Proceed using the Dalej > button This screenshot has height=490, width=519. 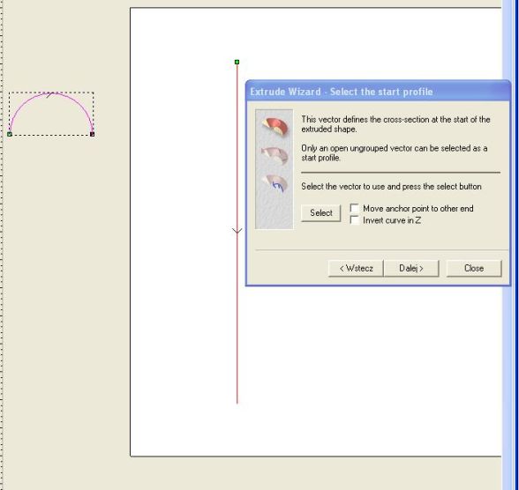pyautogui.click(x=411, y=268)
